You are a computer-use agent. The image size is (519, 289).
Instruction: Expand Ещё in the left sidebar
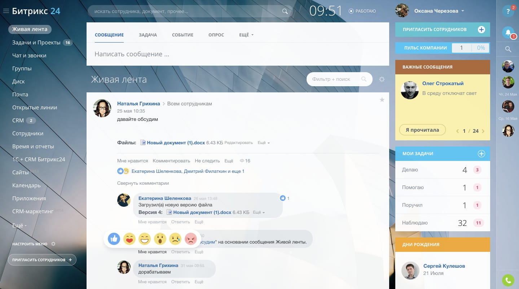coord(19,225)
